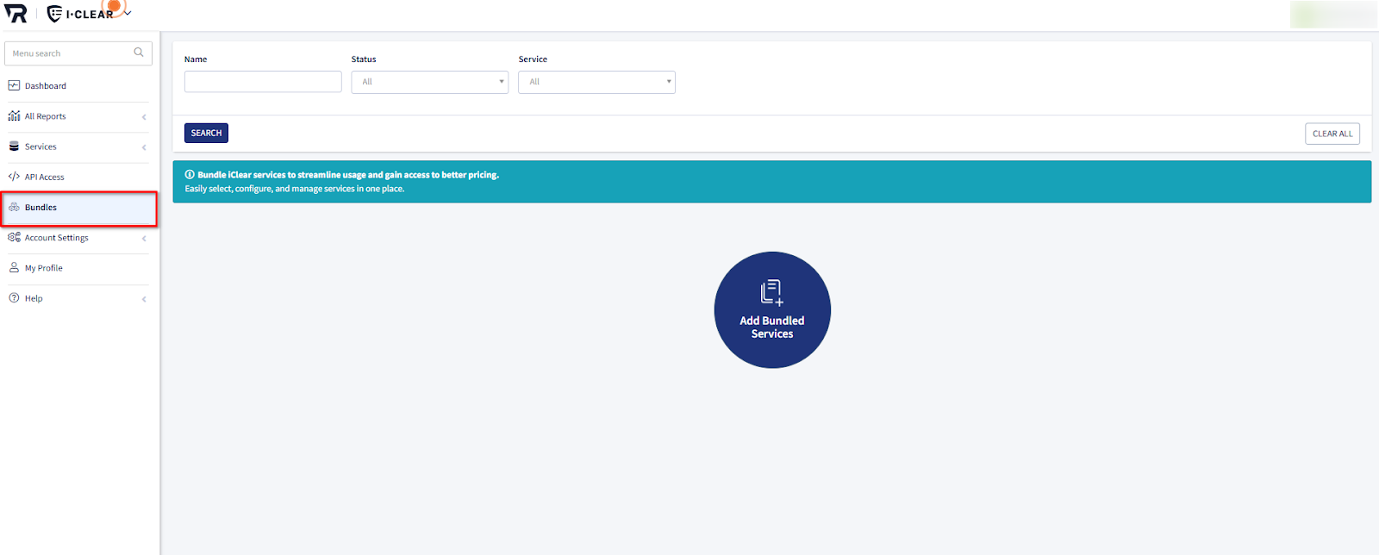The width and height of the screenshot is (1379, 555).
Task: Click the Help question-mark icon
Action: (14, 298)
